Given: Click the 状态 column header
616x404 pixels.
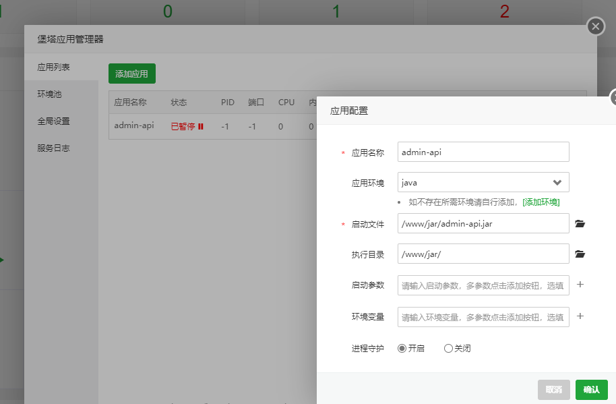Looking at the screenshot, I should (x=179, y=102).
